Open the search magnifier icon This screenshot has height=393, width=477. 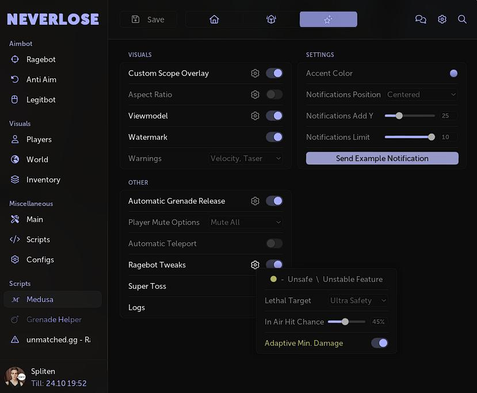462,20
